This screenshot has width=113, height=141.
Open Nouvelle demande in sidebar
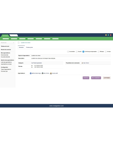click(6, 57)
